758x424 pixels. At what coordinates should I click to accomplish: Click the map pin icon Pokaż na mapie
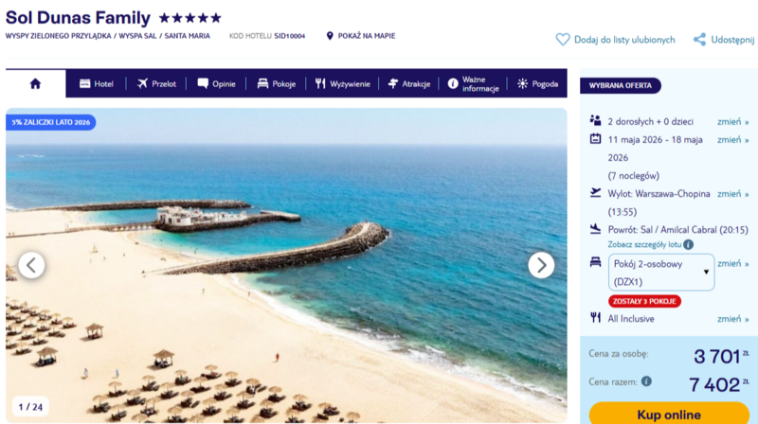coord(330,36)
